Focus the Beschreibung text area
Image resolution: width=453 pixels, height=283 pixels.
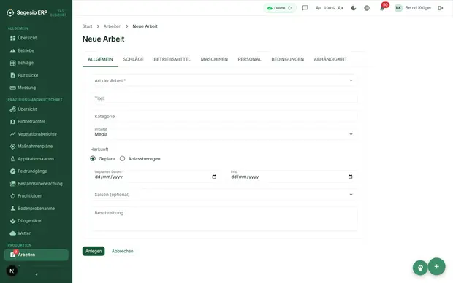click(225, 219)
